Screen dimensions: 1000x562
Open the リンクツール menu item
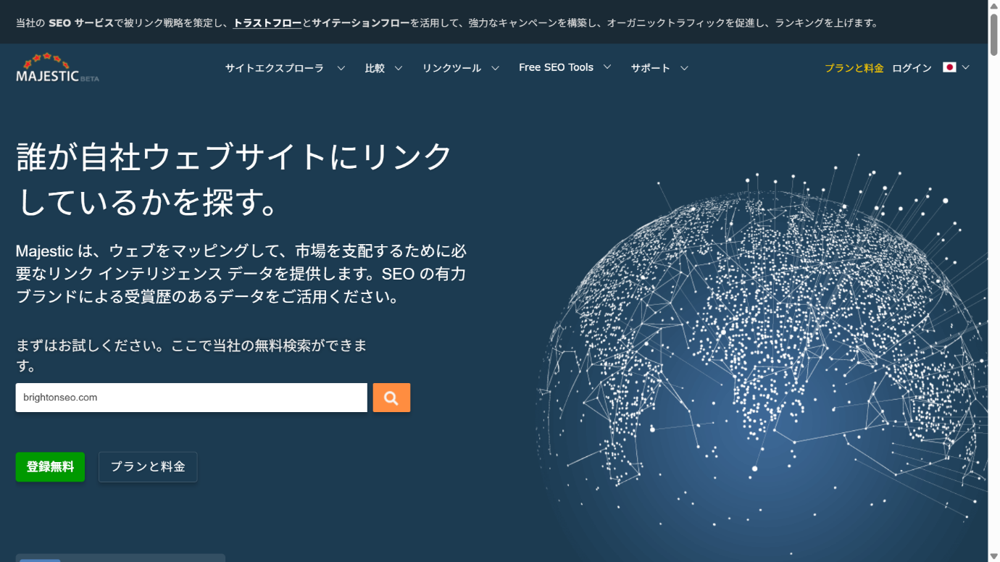point(451,68)
